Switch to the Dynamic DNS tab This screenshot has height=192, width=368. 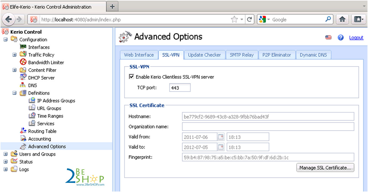(313, 55)
